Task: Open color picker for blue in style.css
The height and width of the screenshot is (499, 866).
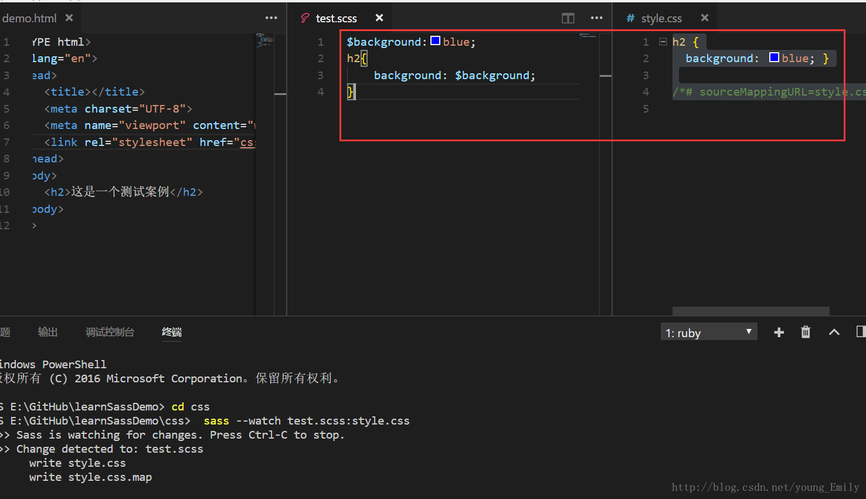Action: click(x=774, y=57)
